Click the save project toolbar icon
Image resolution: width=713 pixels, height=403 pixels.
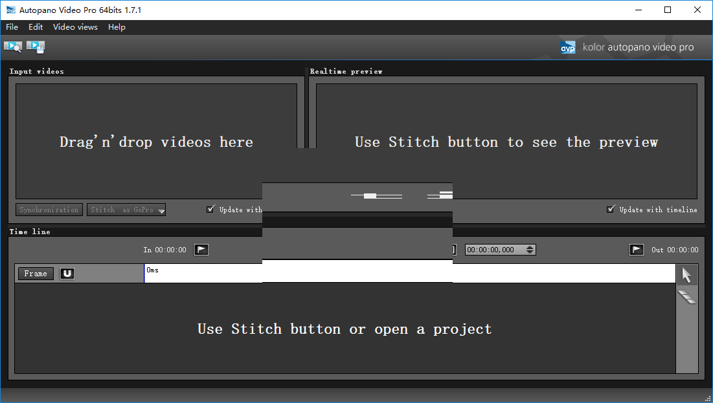coord(36,47)
